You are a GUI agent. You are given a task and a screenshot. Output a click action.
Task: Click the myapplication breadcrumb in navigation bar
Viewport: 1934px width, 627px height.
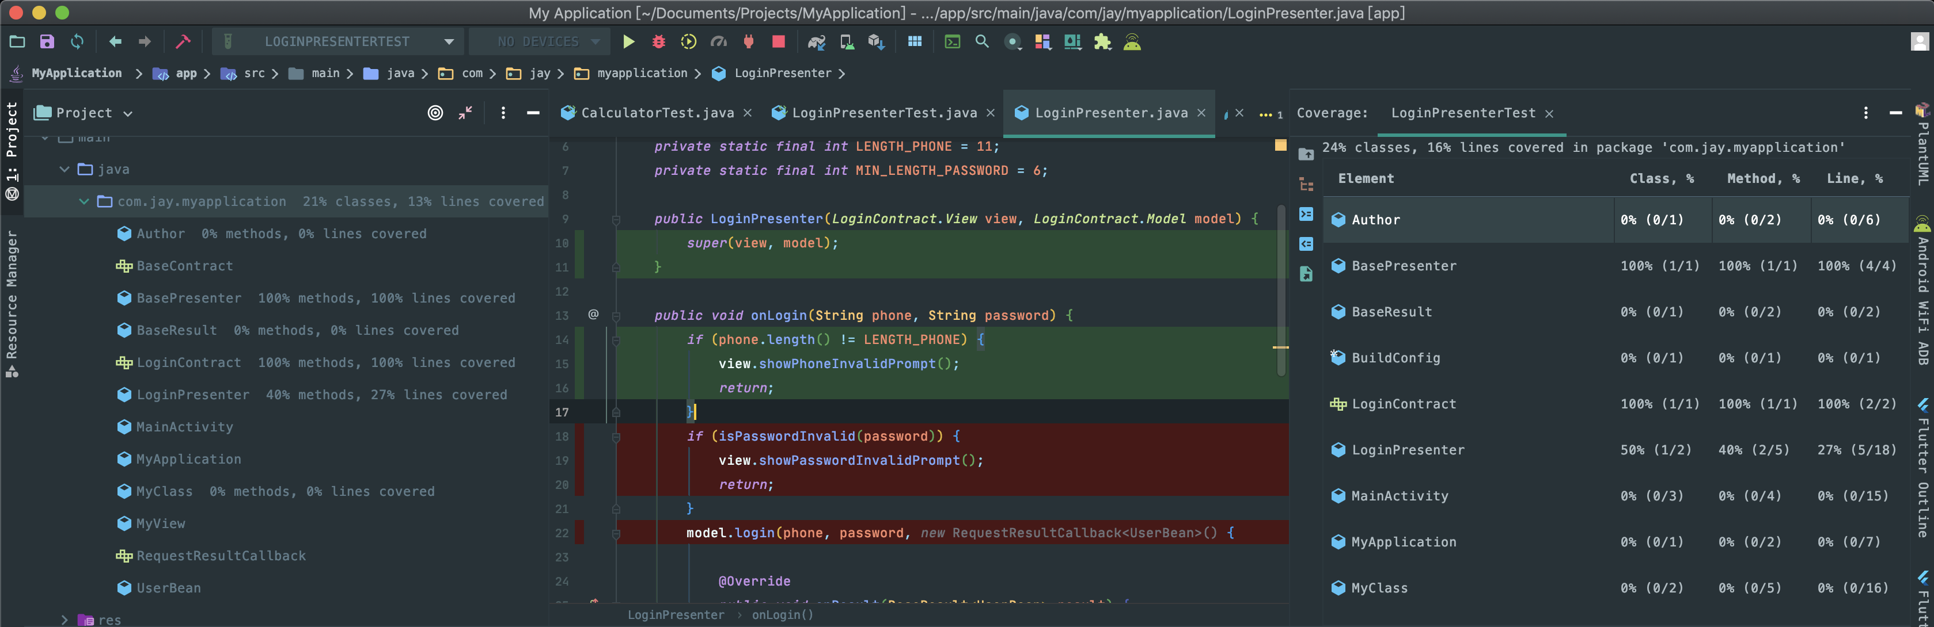[x=641, y=74]
